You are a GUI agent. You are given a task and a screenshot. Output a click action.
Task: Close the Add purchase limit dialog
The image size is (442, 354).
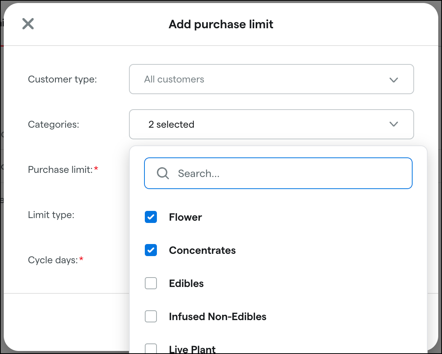click(28, 24)
